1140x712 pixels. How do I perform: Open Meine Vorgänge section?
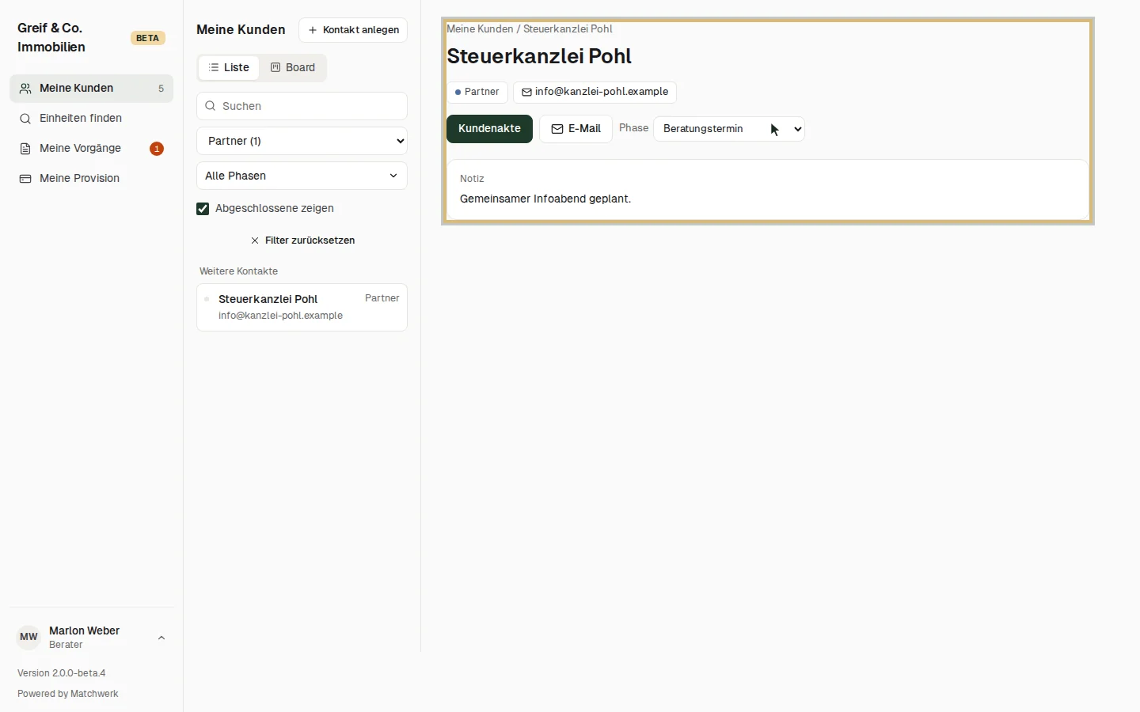pos(91,149)
